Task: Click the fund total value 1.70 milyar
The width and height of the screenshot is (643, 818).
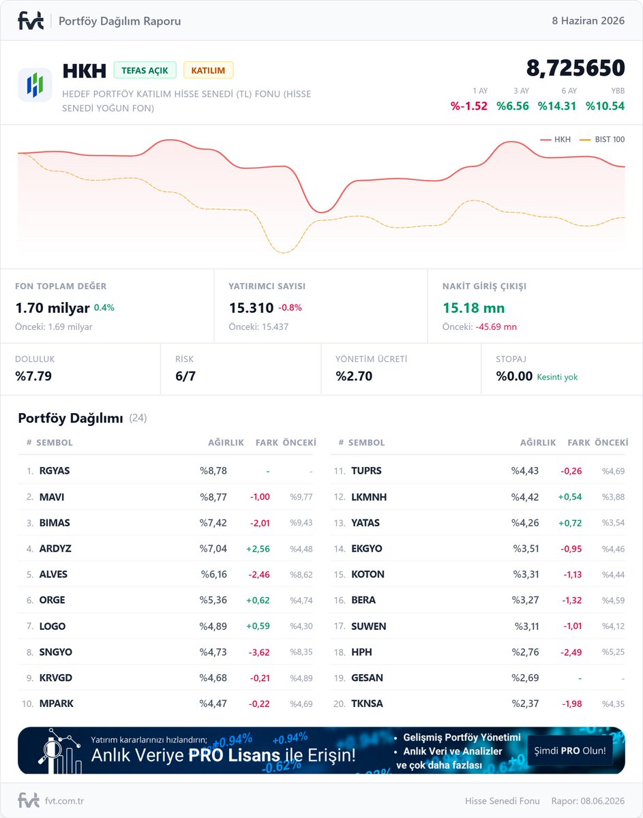Action: (53, 308)
